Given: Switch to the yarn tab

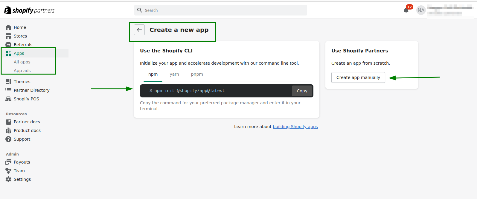Looking at the screenshot, I should 174,74.
